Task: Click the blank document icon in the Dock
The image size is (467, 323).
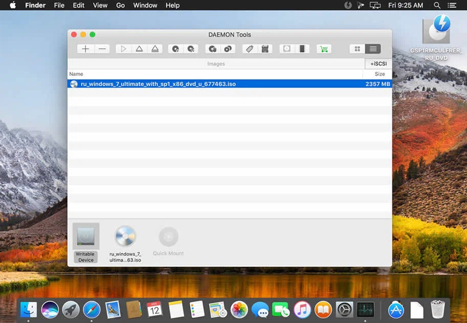Action: (417, 310)
